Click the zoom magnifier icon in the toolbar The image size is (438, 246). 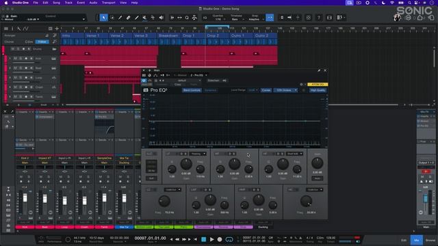[187, 18]
